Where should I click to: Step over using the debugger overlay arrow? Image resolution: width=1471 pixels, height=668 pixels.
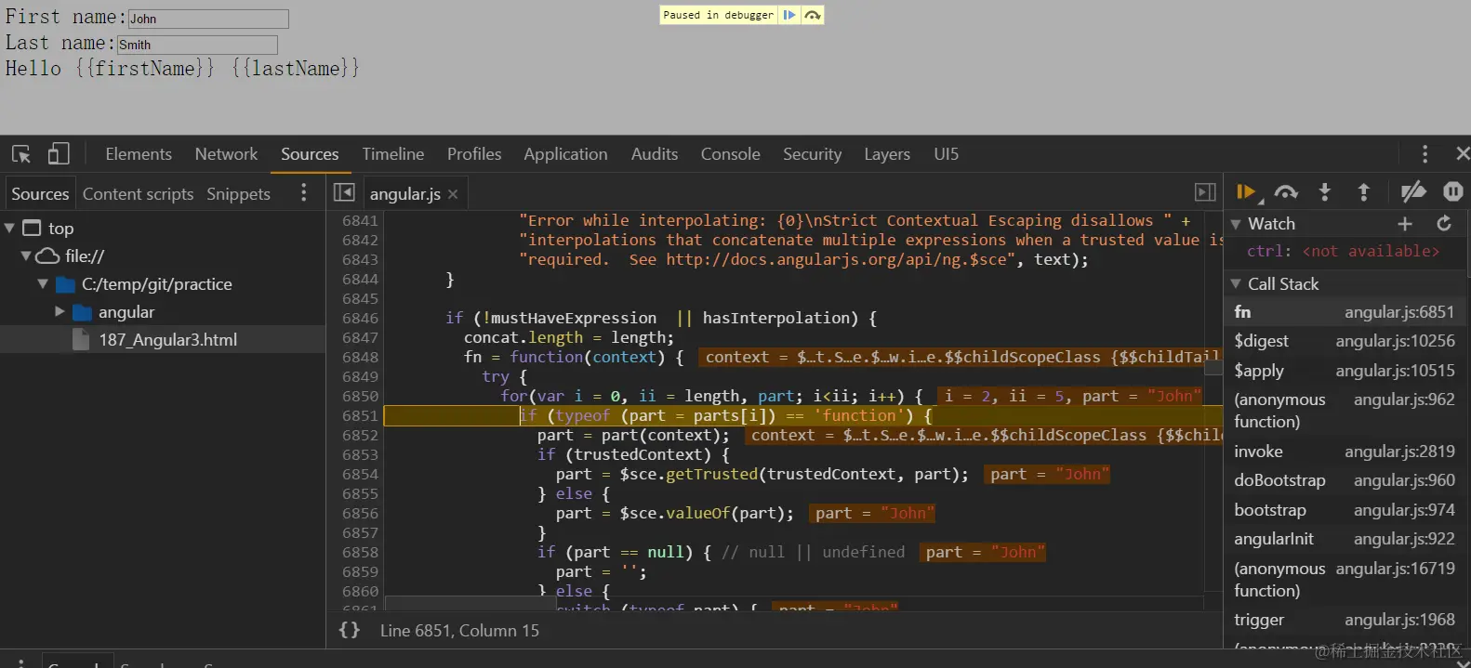(x=813, y=15)
